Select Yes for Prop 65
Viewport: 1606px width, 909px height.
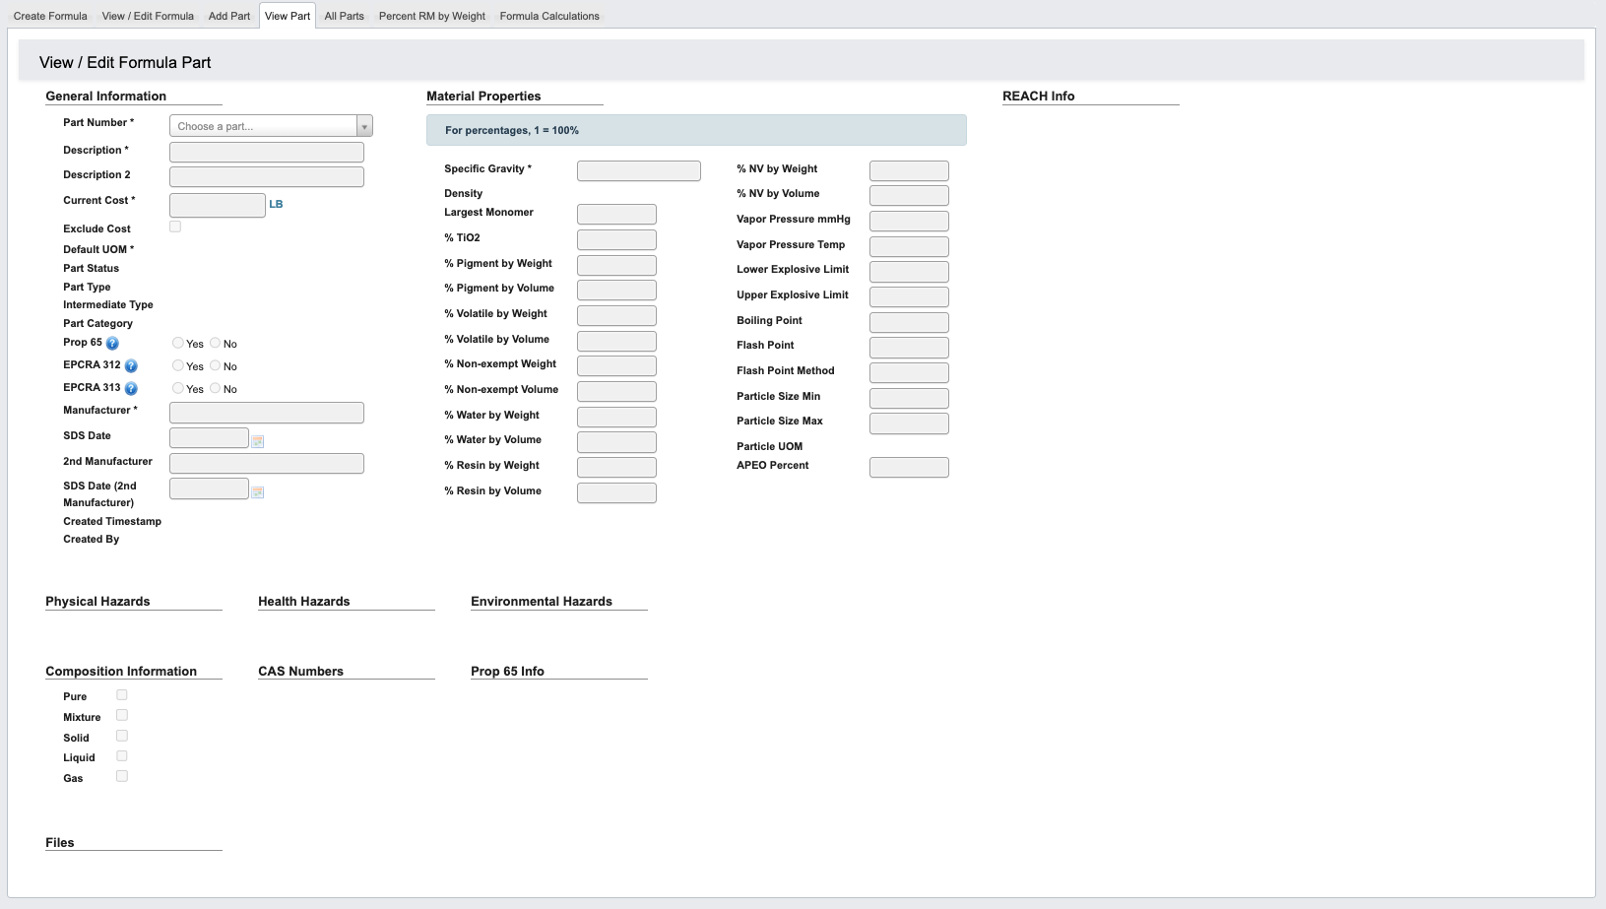[178, 343]
